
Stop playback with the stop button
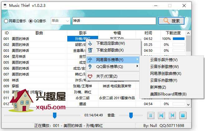click(183, 115)
